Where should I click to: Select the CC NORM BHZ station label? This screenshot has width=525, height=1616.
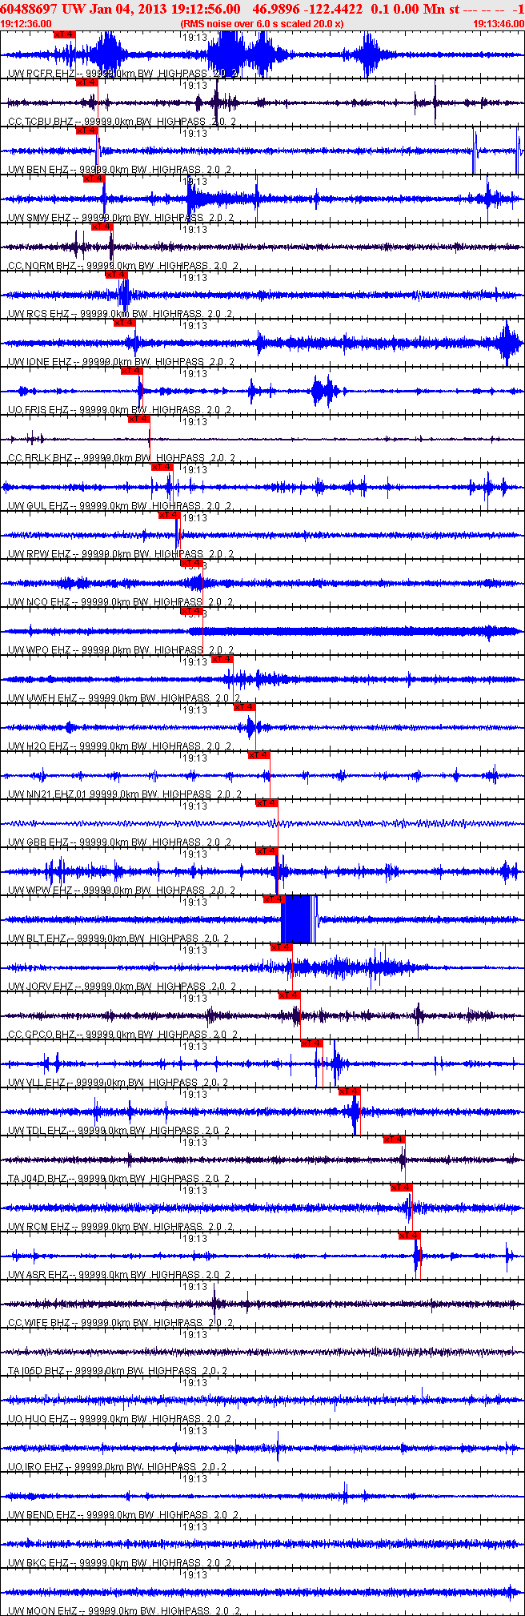[x=42, y=266]
